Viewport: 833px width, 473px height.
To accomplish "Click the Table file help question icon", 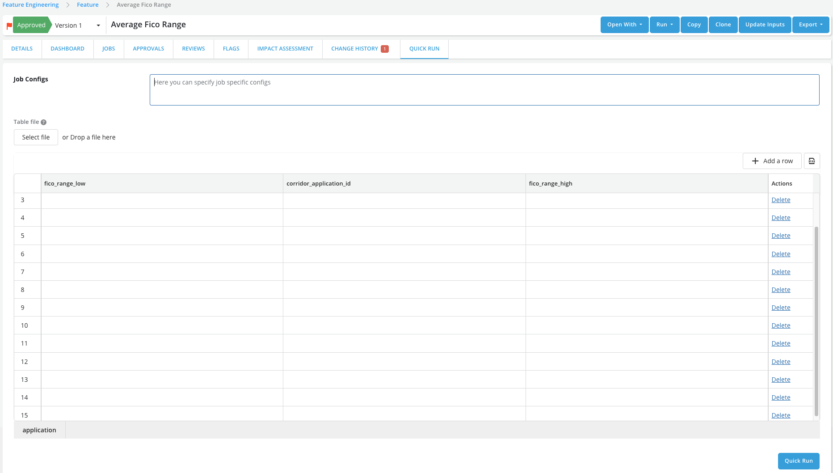I will [x=43, y=122].
